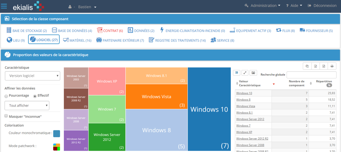Open the Windows 8.1 table link
Viewport: 341px width, 152px height.
(x=244, y=113)
